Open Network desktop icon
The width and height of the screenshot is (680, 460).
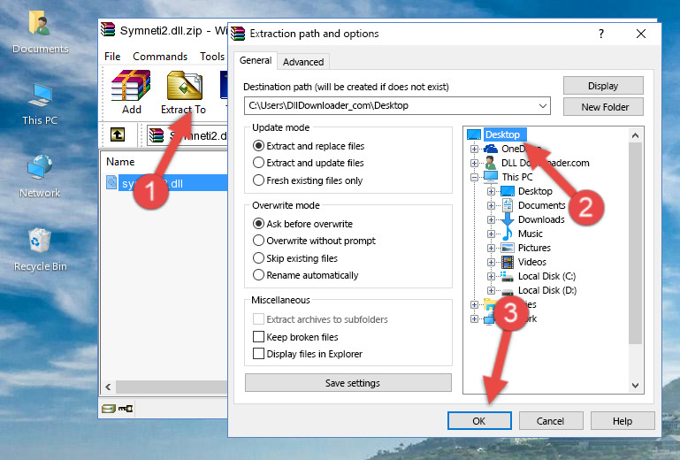tap(40, 176)
